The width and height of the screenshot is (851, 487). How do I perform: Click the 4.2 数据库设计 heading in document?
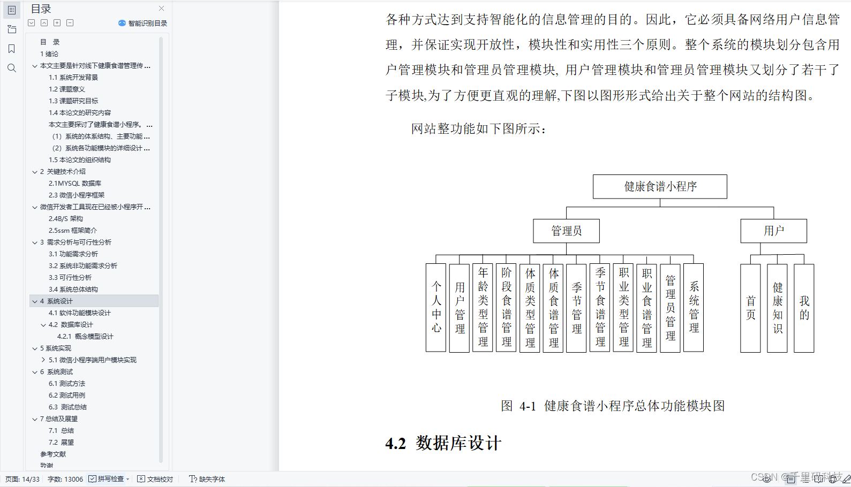pos(443,443)
